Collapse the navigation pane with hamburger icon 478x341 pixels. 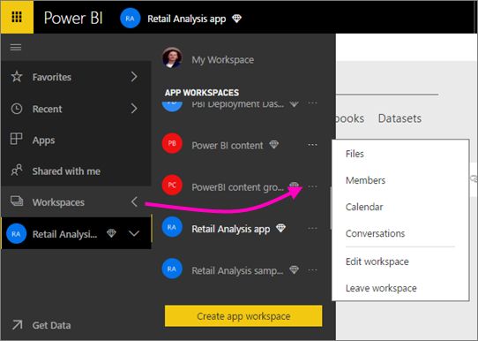(x=16, y=48)
